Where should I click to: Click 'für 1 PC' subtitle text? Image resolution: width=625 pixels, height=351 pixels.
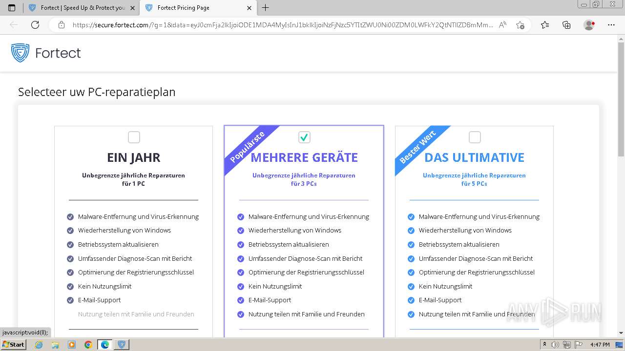133,184
